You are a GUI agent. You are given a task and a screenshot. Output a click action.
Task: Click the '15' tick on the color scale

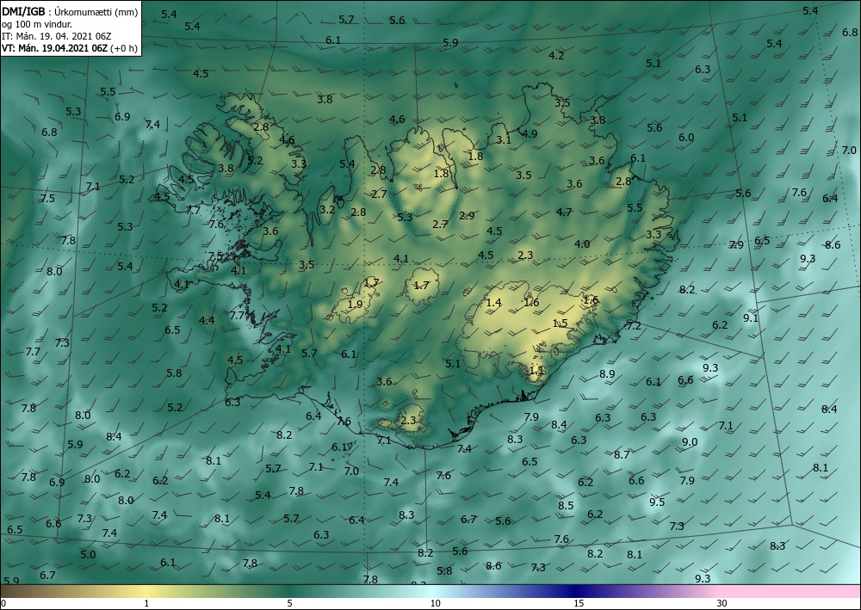pyautogui.click(x=579, y=603)
